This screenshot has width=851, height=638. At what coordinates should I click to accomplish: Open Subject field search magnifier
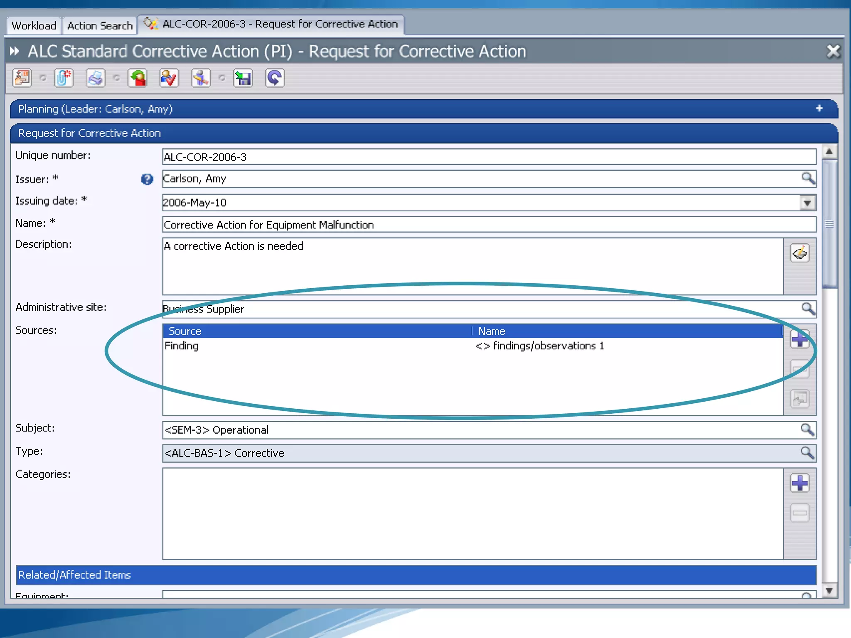807,429
